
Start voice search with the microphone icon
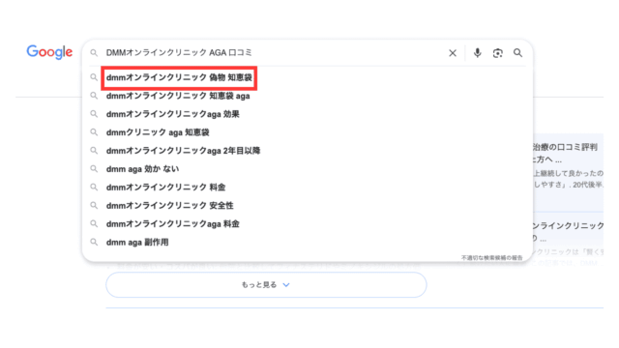click(x=477, y=53)
